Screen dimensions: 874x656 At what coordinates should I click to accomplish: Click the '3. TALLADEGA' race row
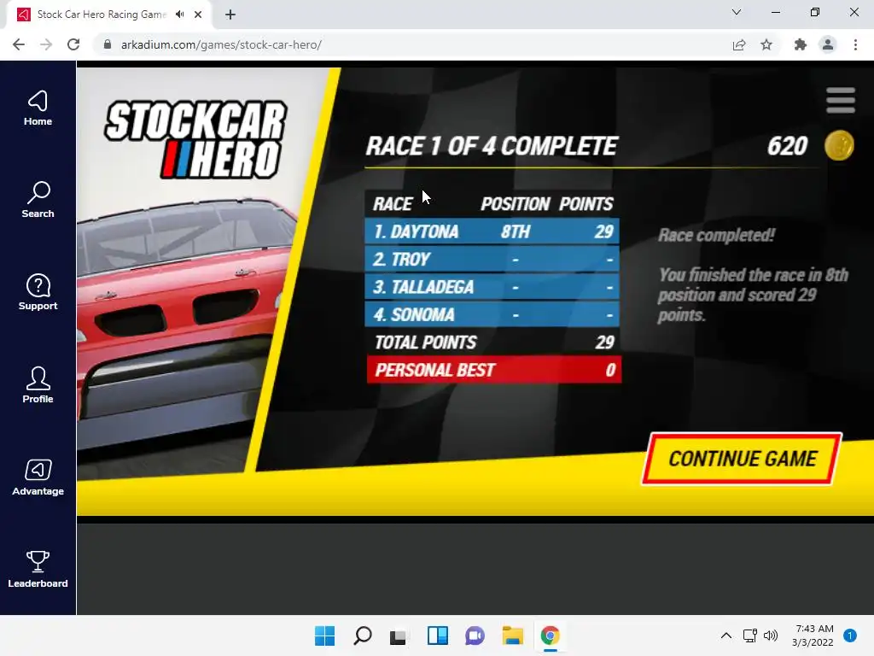(x=492, y=287)
